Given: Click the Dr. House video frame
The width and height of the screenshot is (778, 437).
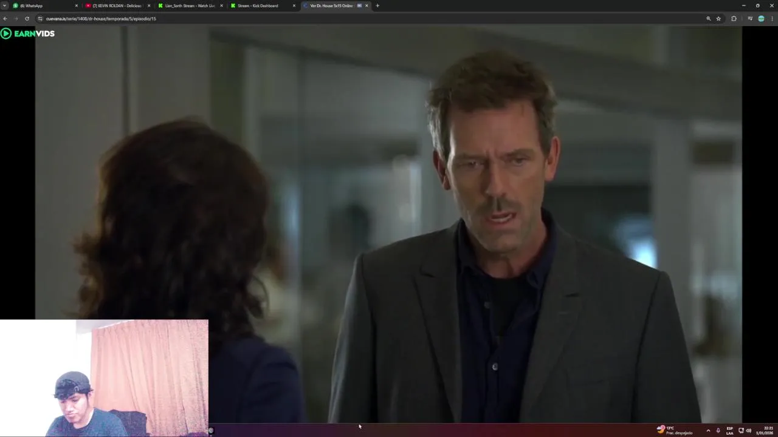Looking at the screenshot, I should 388,225.
